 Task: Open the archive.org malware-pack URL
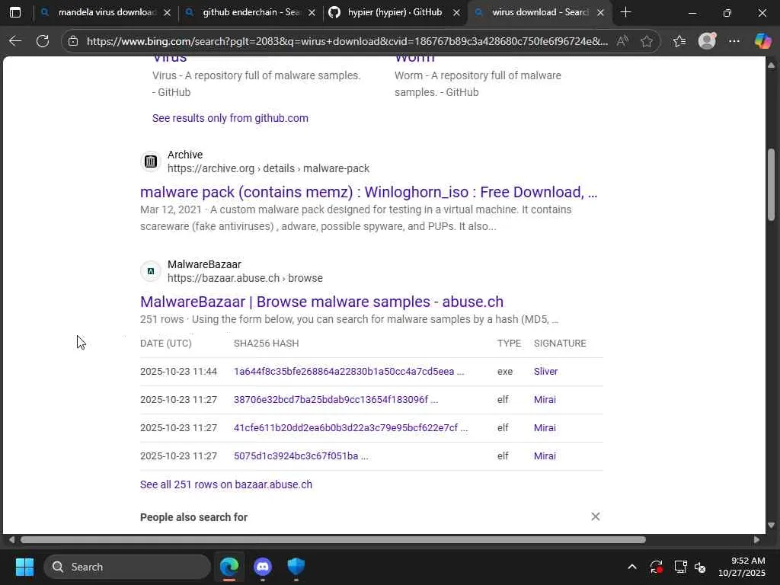(x=269, y=168)
